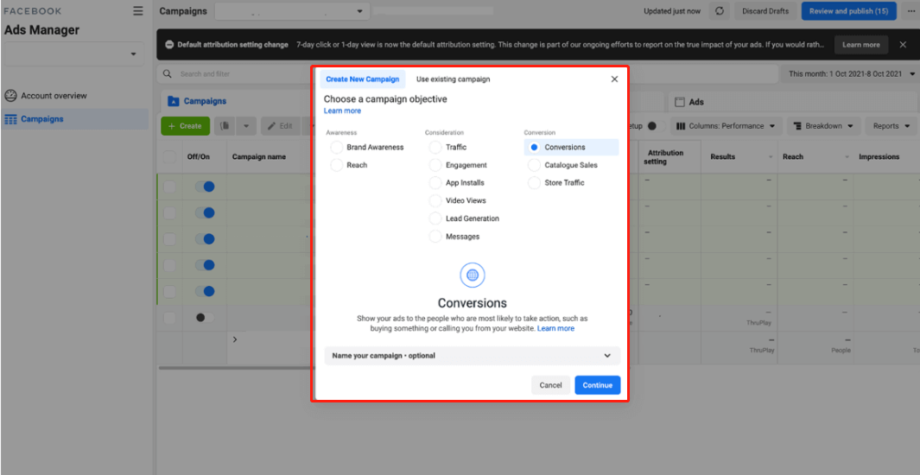Switch to Create New Campaign tab
The width and height of the screenshot is (920, 475).
[363, 79]
